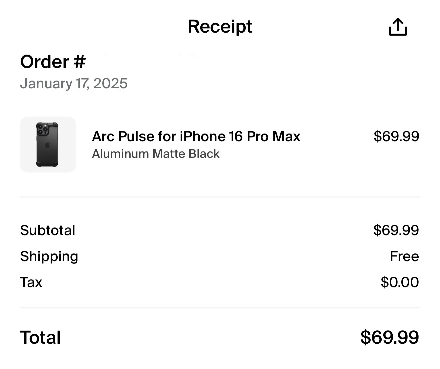The image size is (440, 369).
Task: Select the Subtotal label
Action: (48, 230)
